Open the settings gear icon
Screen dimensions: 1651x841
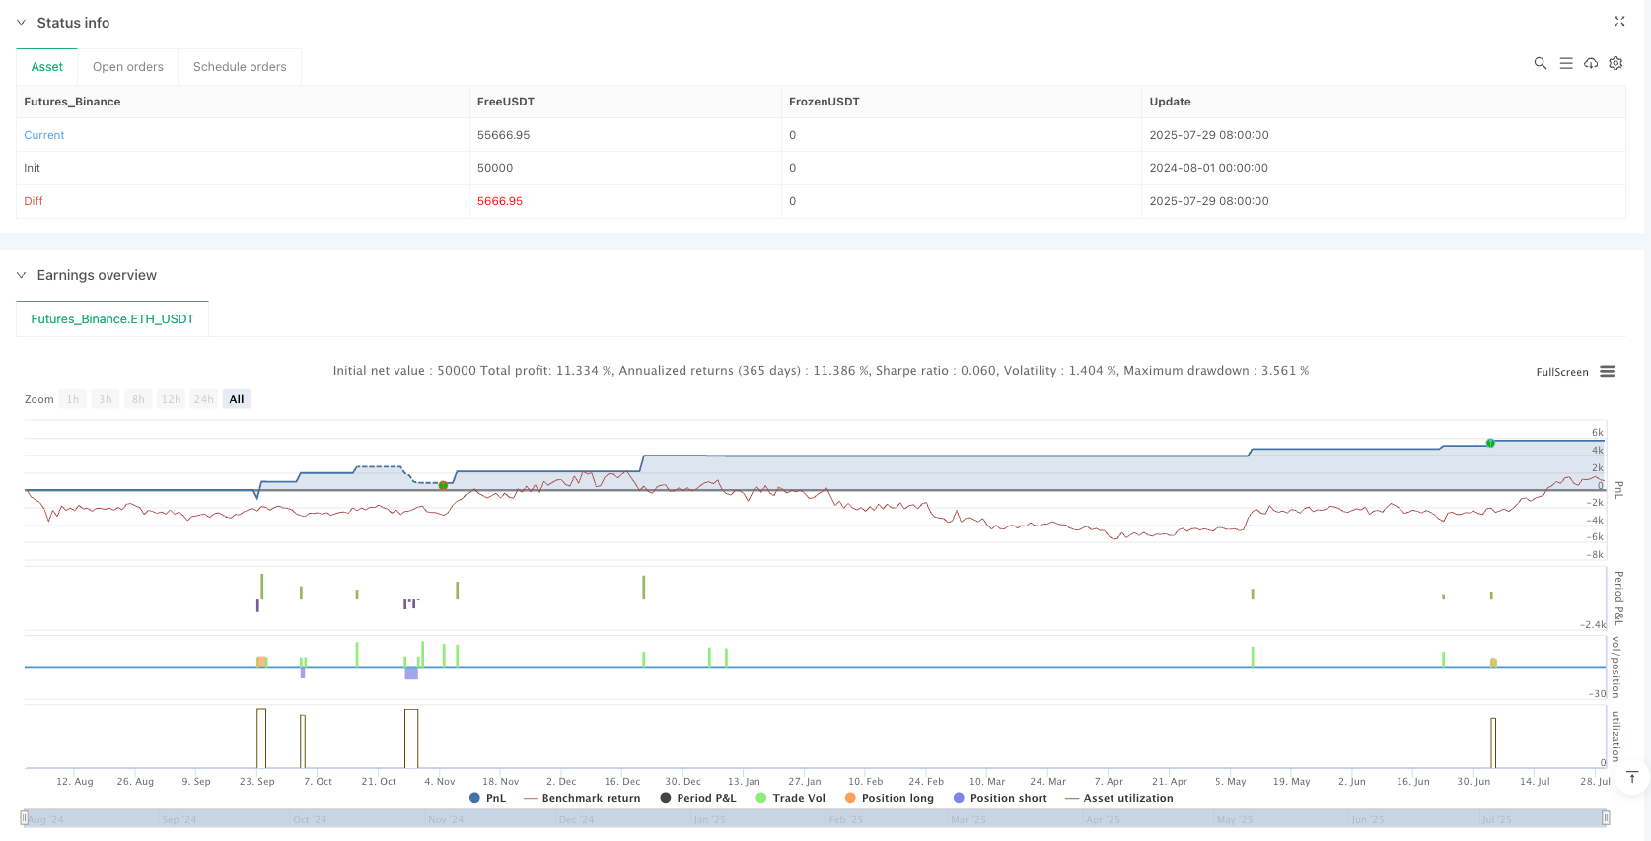tap(1615, 63)
